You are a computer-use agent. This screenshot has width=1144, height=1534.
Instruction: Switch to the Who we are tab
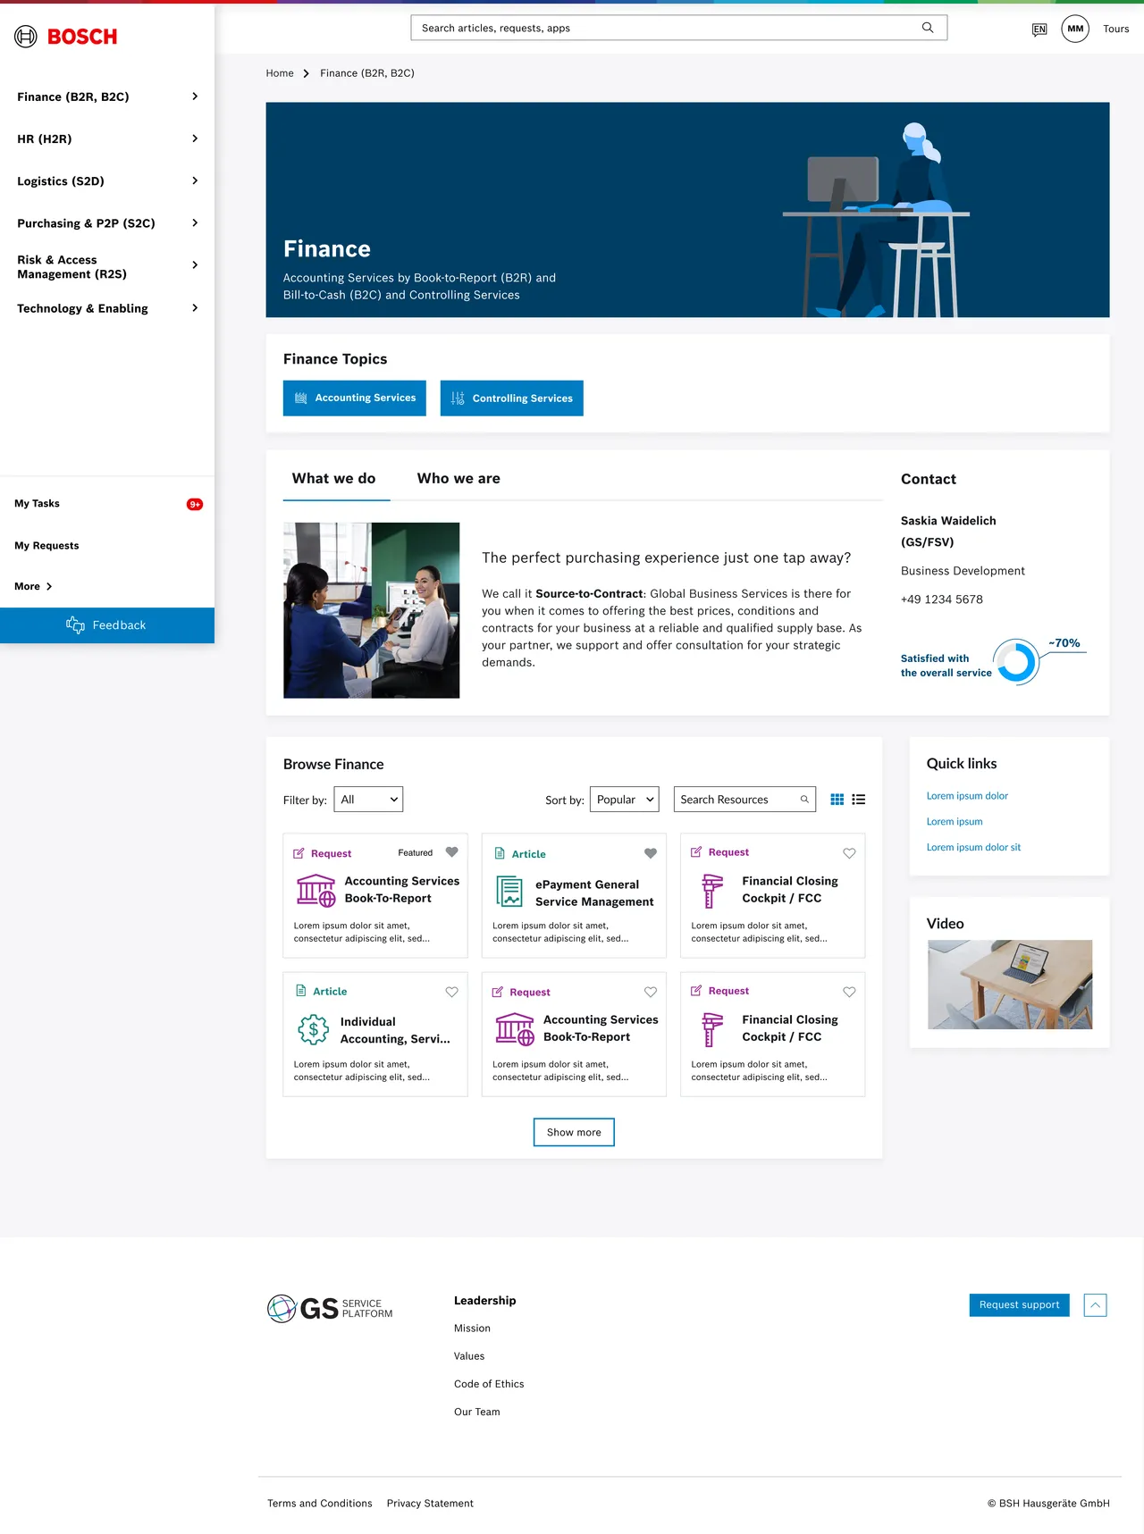tap(458, 479)
